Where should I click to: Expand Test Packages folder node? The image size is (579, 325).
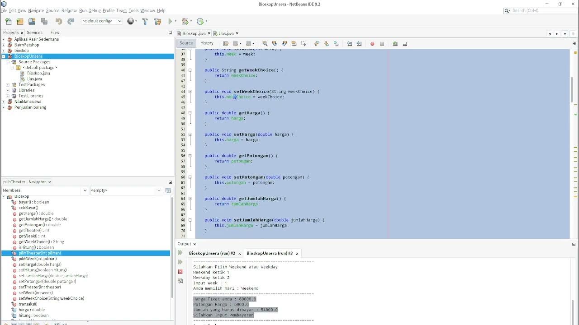click(x=8, y=85)
